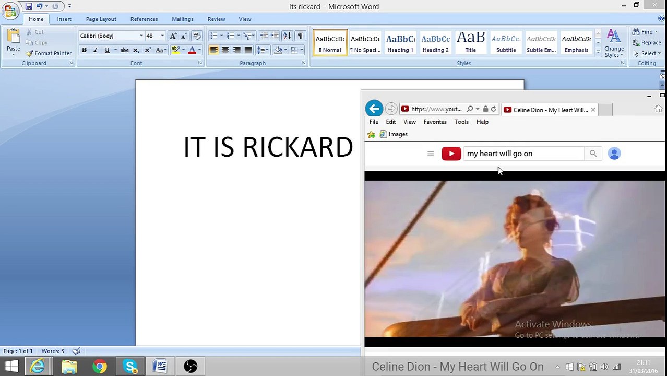This screenshot has width=667, height=376.
Task: Click the YouTube search box
Action: 523,154
